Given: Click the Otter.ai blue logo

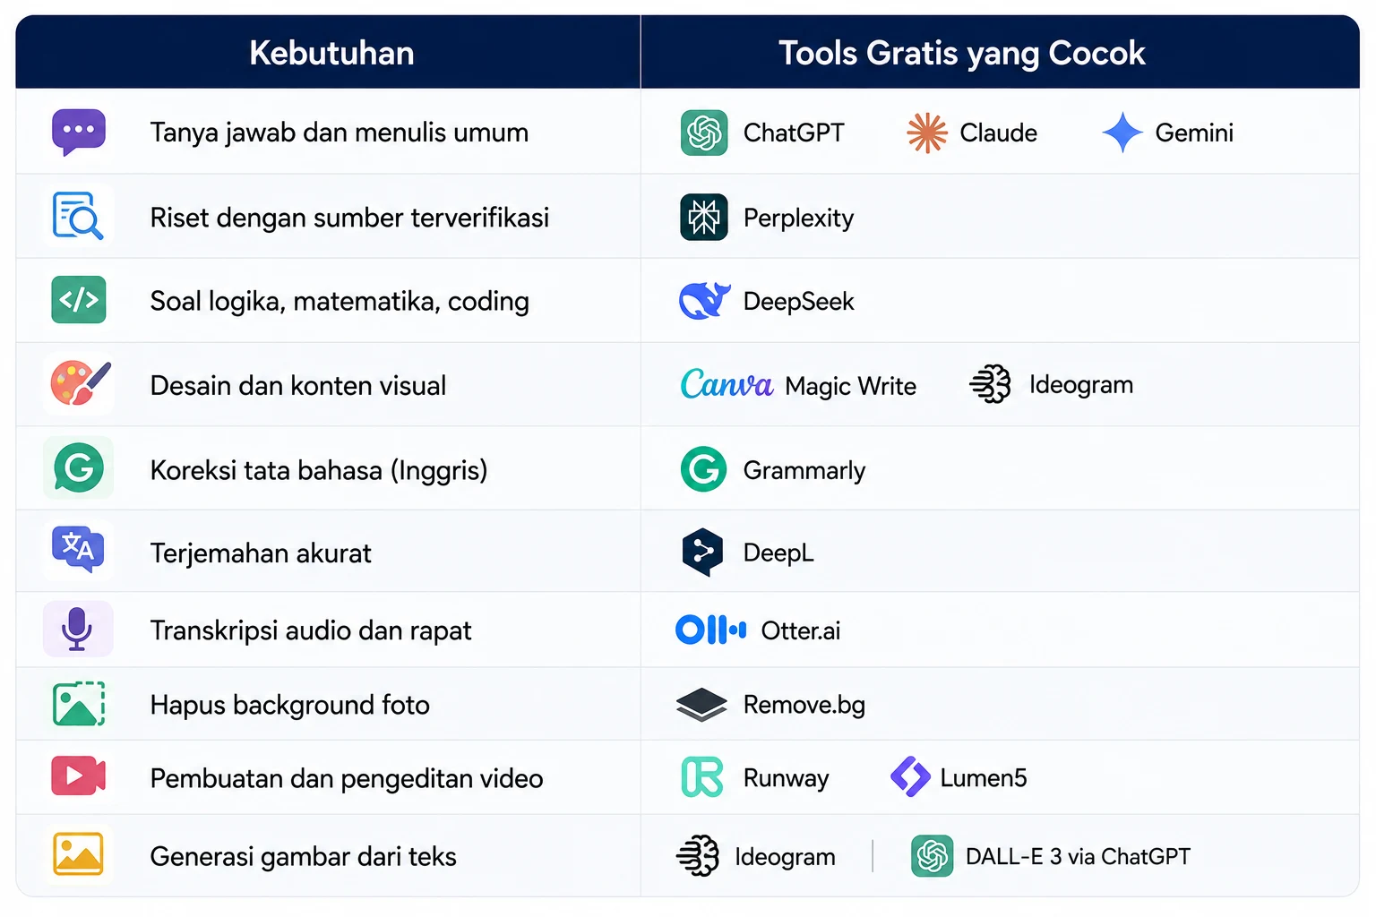Looking at the screenshot, I should click(x=710, y=630).
